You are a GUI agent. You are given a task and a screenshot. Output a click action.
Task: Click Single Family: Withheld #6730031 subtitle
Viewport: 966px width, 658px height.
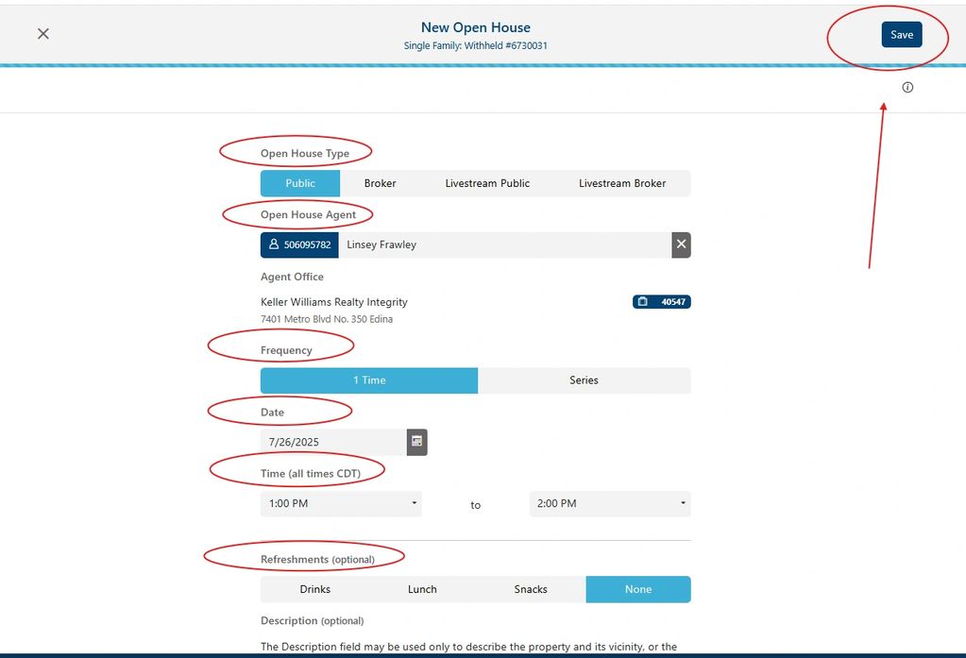point(476,45)
